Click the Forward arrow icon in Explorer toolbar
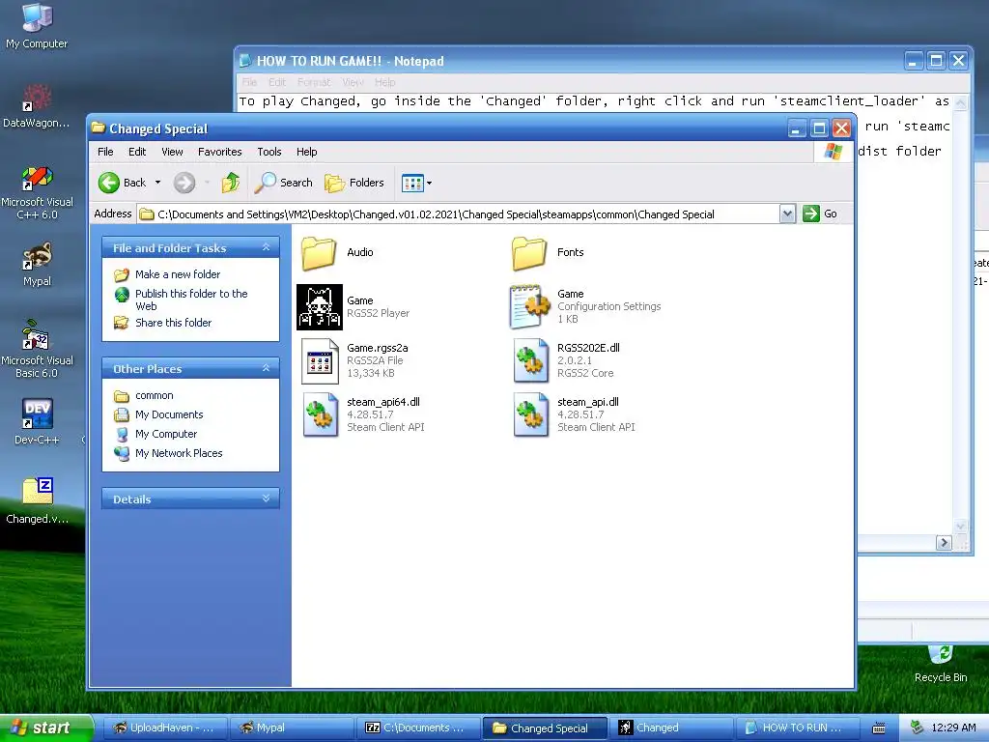 tap(184, 183)
